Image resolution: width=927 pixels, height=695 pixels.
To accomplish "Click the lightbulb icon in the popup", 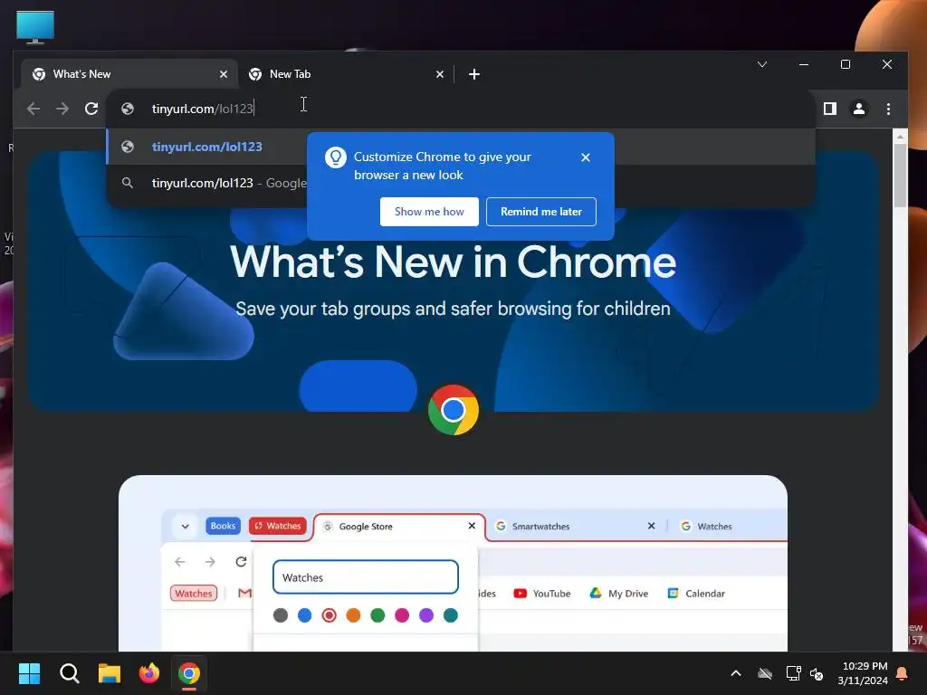I will (335, 157).
